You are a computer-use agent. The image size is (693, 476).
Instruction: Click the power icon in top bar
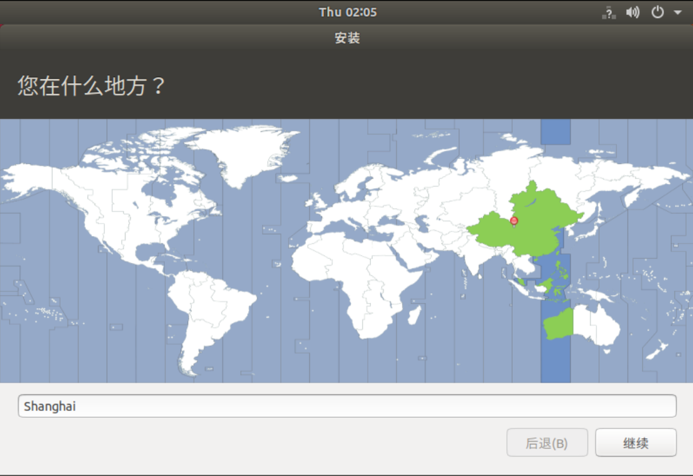pyautogui.click(x=658, y=12)
